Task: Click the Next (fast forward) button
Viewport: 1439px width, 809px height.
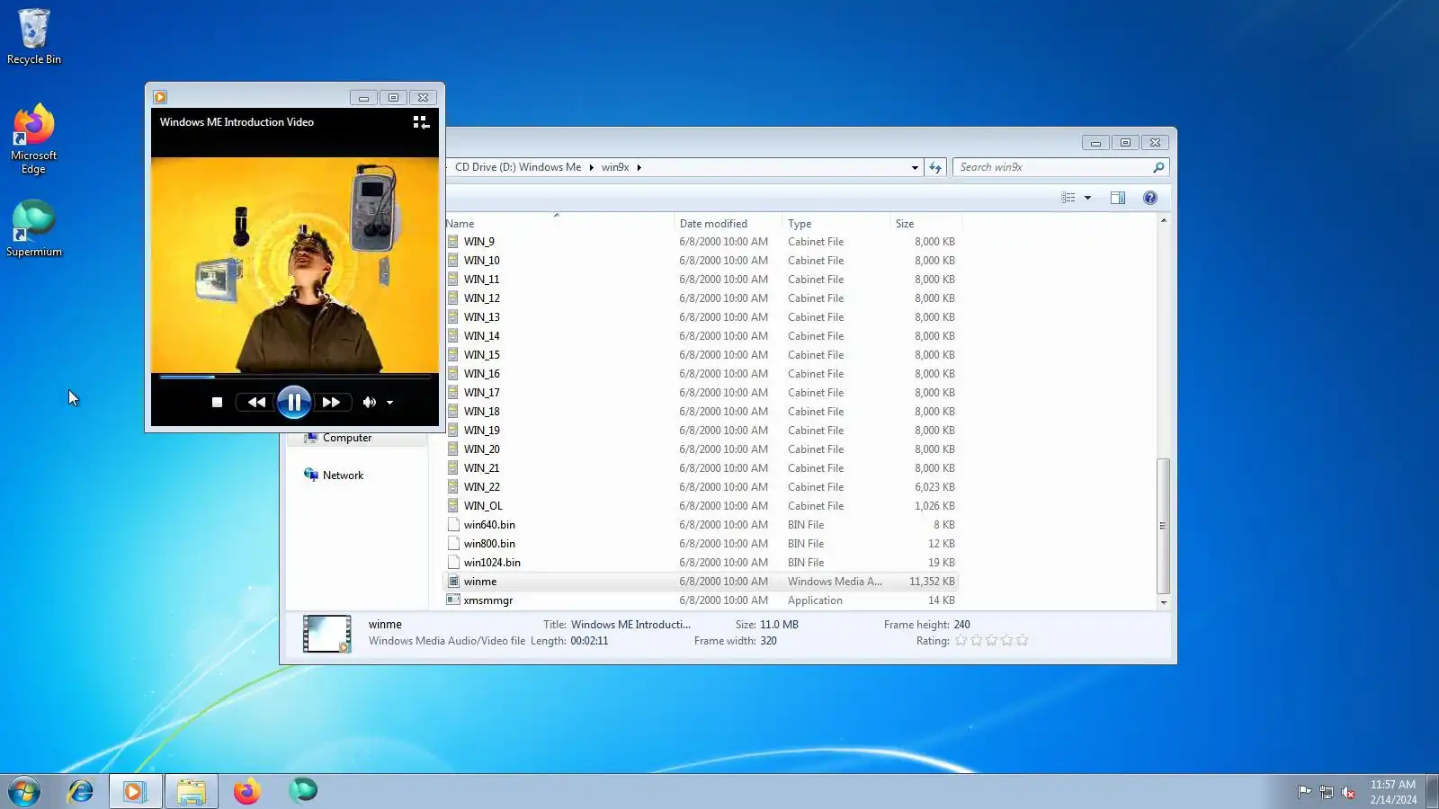Action: pos(332,403)
